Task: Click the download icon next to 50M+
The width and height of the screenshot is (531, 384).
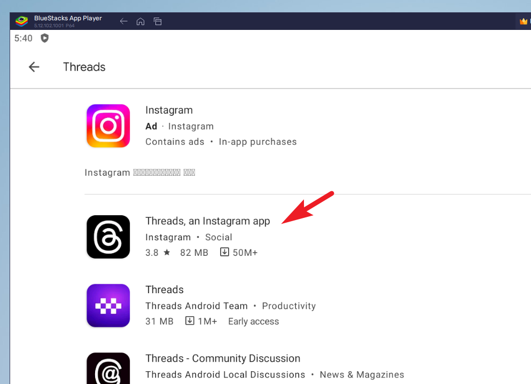Action: (224, 252)
